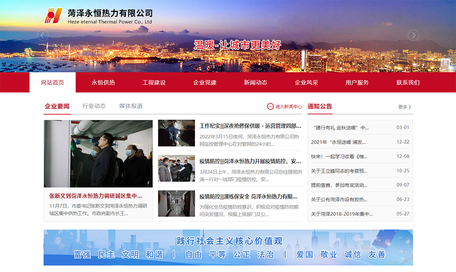Open the 更多 link in 通知公告

pos(404,107)
